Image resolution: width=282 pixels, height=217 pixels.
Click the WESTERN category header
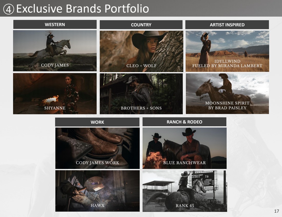pyautogui.click(x=55, y=25)
